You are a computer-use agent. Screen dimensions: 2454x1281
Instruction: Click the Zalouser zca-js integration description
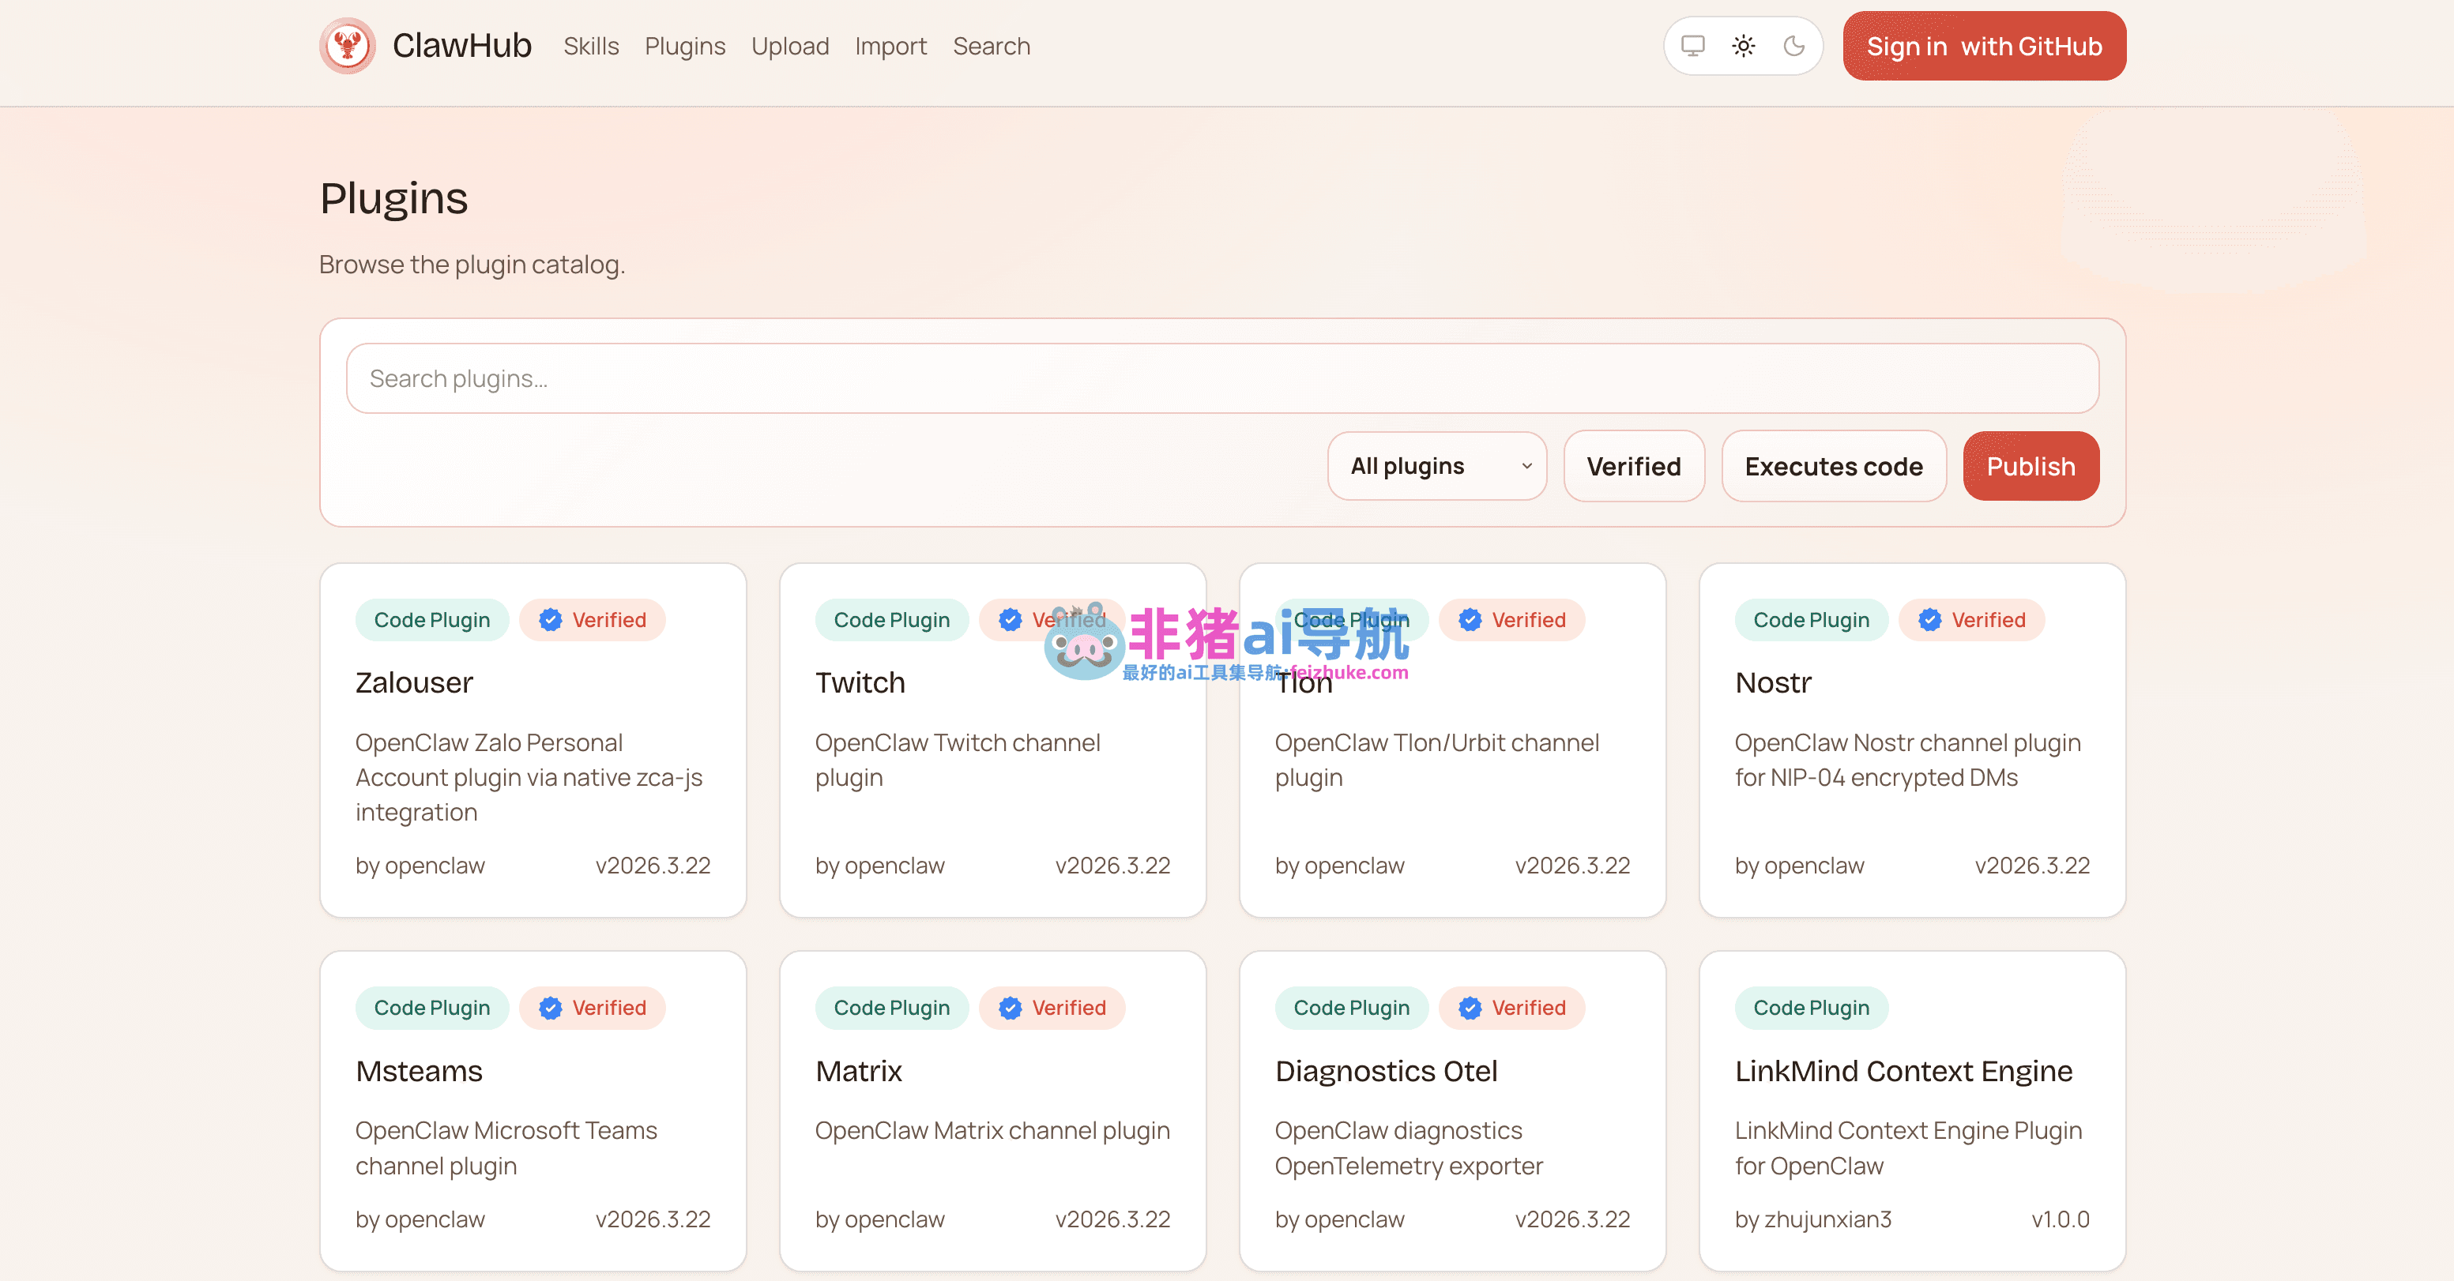(x=529, y=777)
